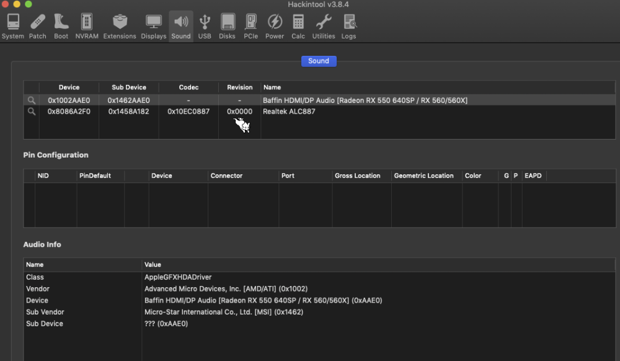Sort by the Device column header in audio list

pyautogui.click(x=69, y=87)
